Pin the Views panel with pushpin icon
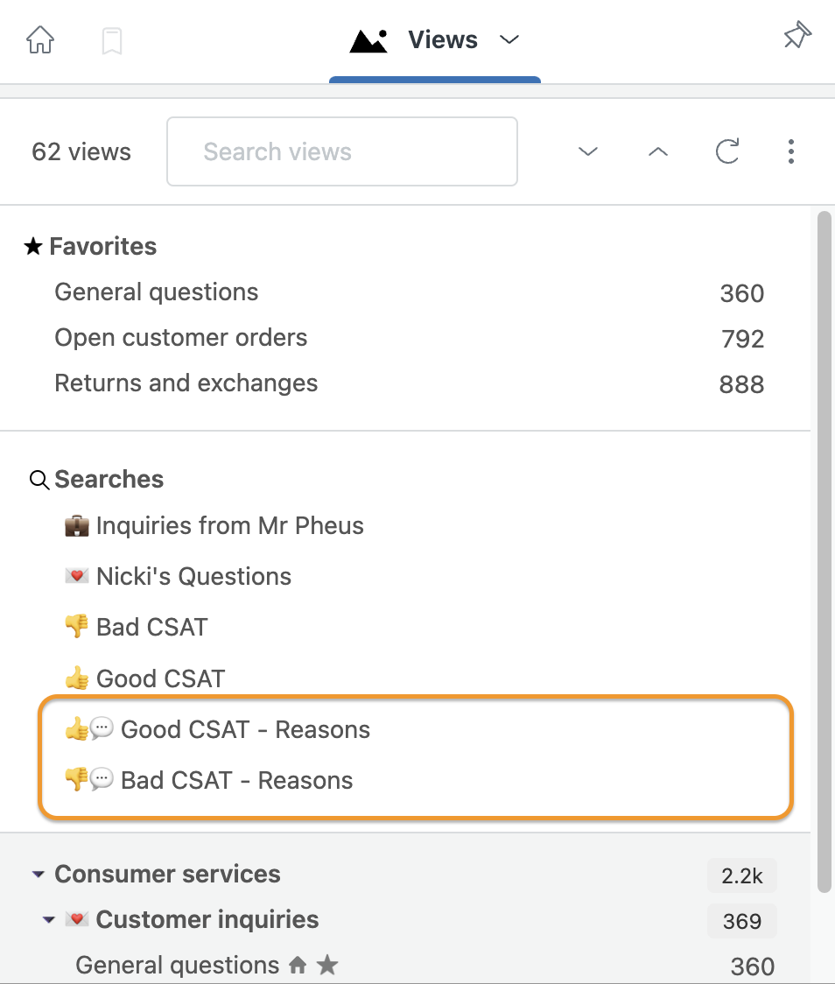This screenshot has width=835, height=984. point(797,35)
